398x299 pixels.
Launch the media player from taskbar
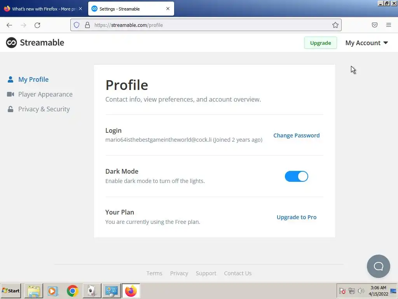53,291
